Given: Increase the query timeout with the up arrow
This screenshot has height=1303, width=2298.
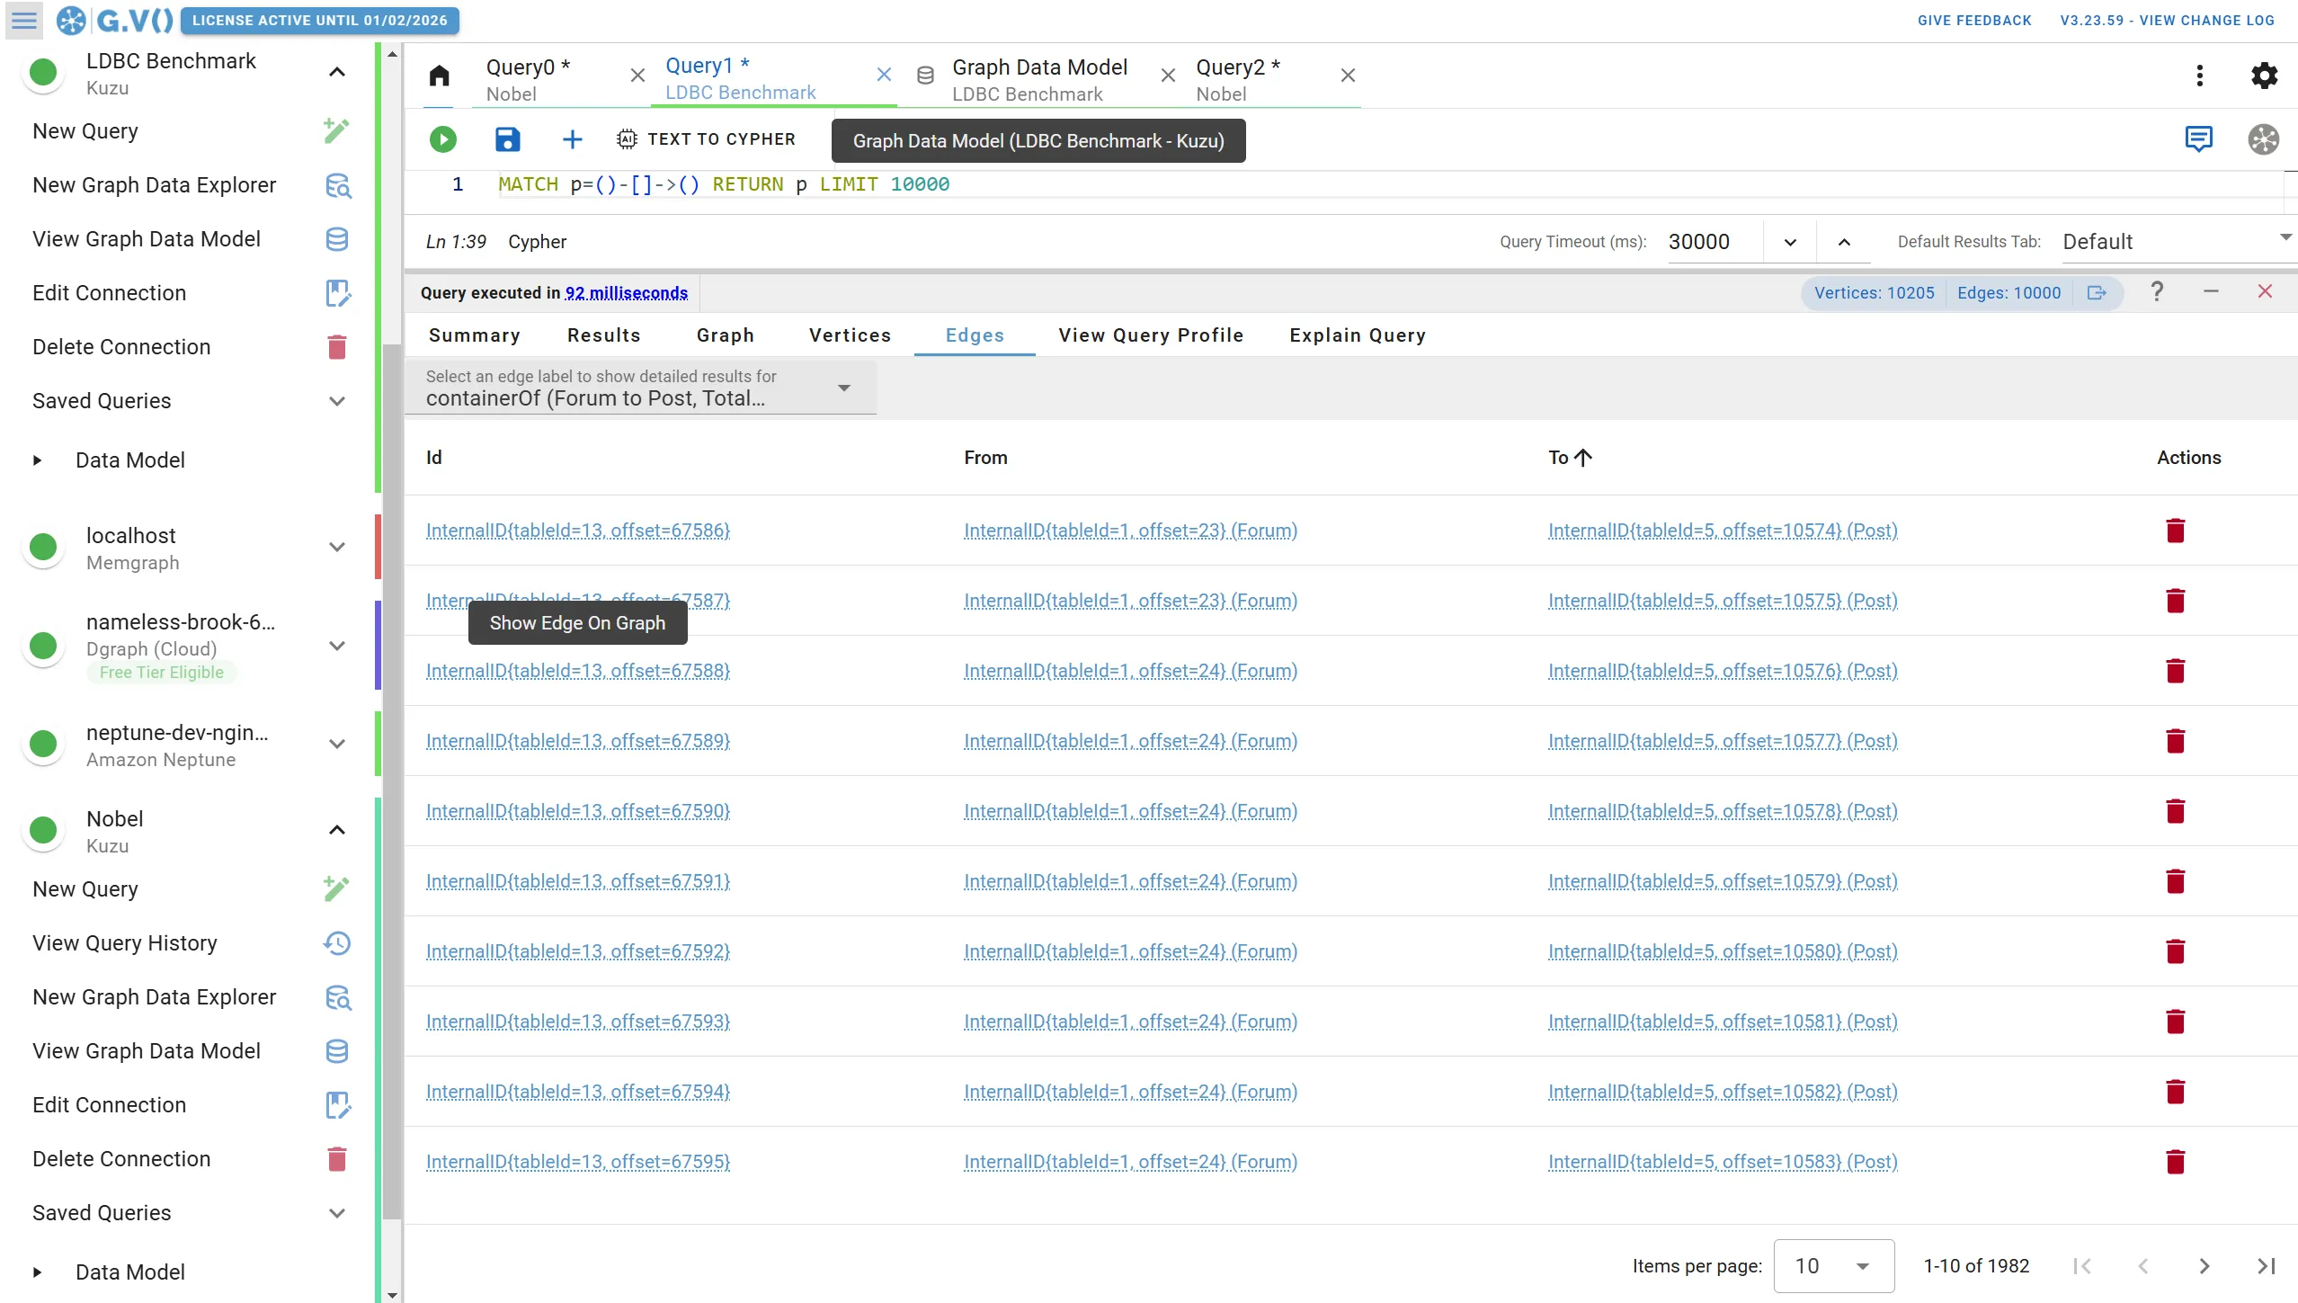Looking at the screenshot, I should pyautogui.click(x=1844, y=242).
